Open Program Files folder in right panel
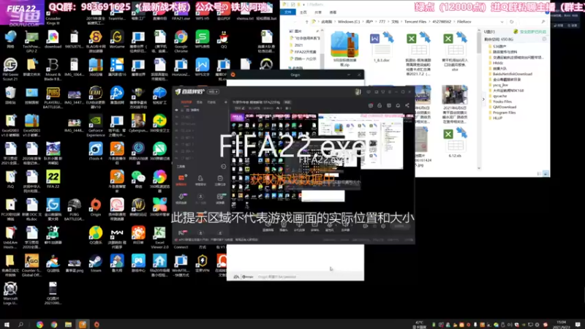 tap(502, 113)
